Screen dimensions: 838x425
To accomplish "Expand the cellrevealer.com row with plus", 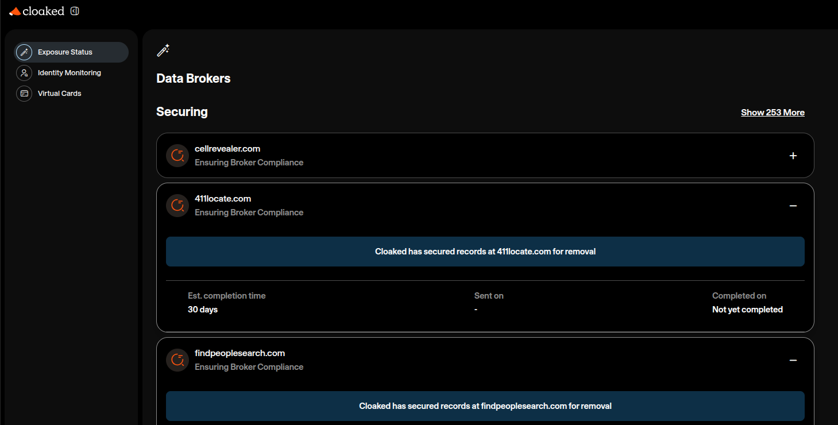I will click(x=793, y=156).
